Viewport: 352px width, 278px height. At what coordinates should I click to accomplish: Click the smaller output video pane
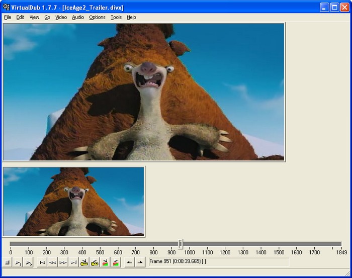pos(73,201)
